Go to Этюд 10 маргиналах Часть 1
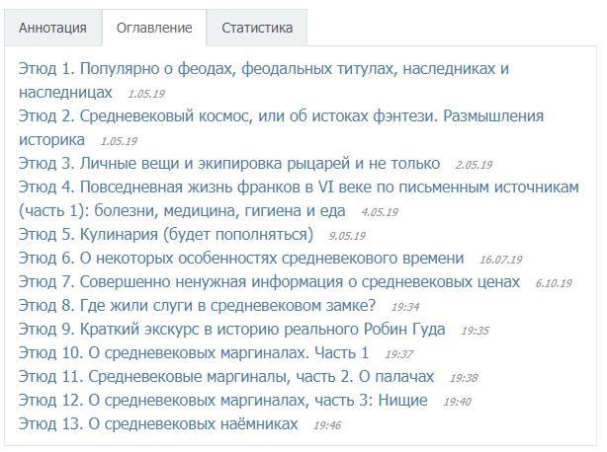Screen dimensions: 607x452 point(194,353)
